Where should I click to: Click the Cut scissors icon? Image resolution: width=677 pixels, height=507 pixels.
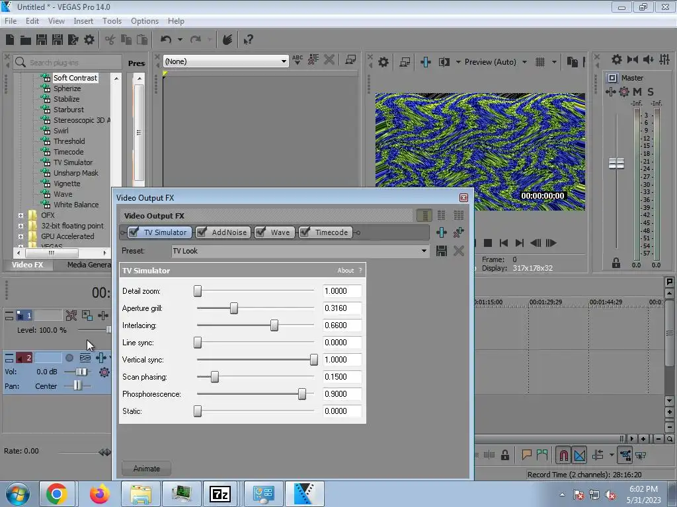pyautogui.click(x=110, y=40)
